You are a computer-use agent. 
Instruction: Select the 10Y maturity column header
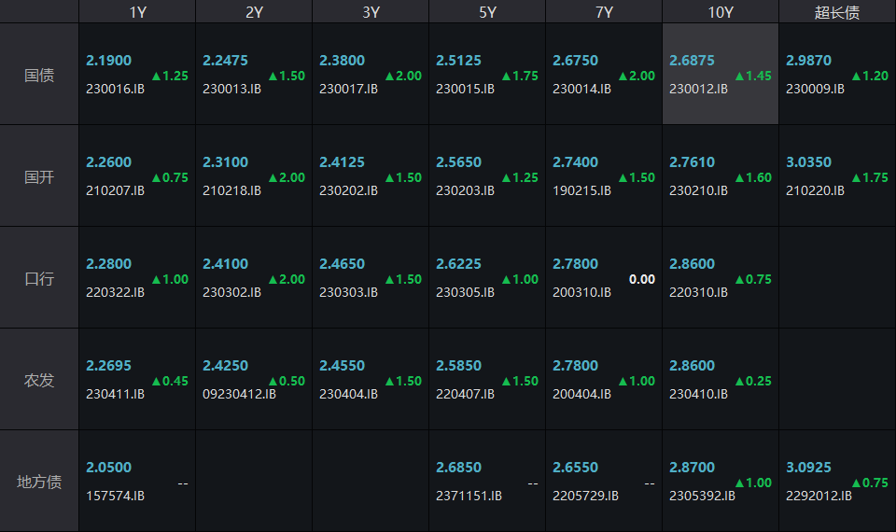tap(721, 12)
